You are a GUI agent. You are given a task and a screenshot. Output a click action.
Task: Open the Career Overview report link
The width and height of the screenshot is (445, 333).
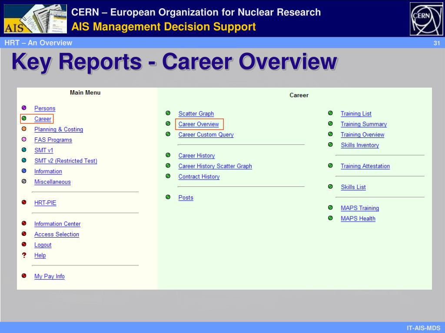(x=199, y=124)
